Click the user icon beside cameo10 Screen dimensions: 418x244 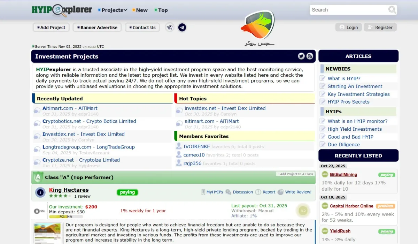179,155
